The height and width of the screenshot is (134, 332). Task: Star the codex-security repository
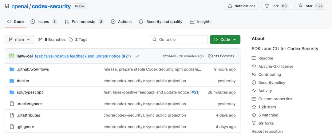(x=311, y=6)
